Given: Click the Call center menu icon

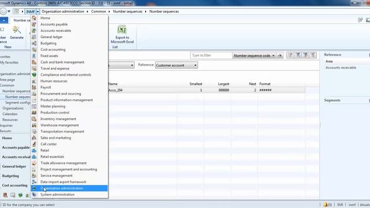Looking at the screenshot, I should tap(34, 144).
